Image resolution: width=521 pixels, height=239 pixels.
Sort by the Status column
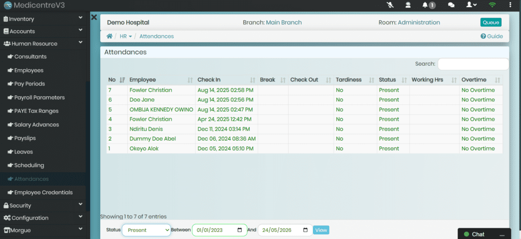pos(393,80)
